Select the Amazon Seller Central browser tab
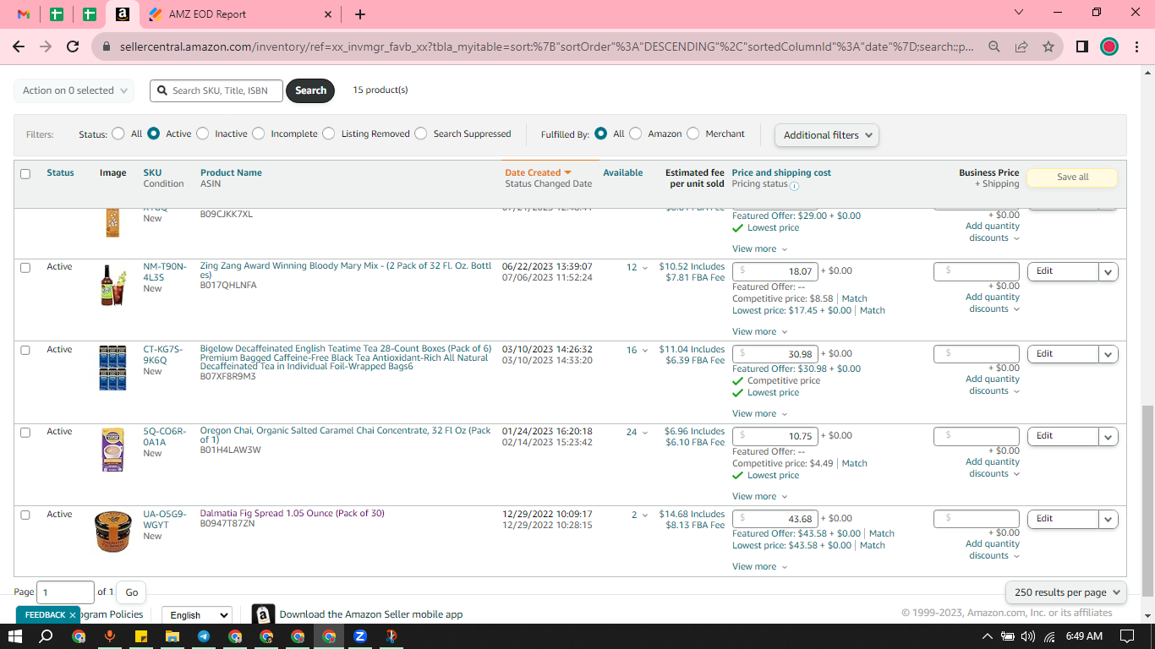 click(x=122, y=14)
